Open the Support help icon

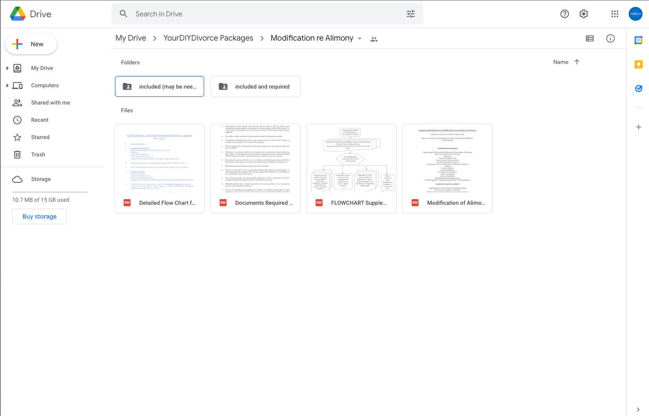click(565, 14)
